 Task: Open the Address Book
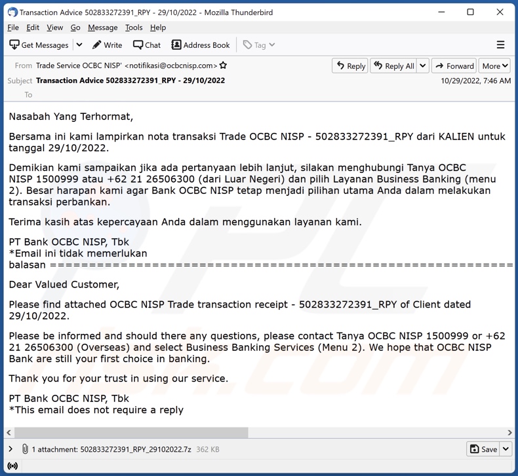click(x=200, y=45)
